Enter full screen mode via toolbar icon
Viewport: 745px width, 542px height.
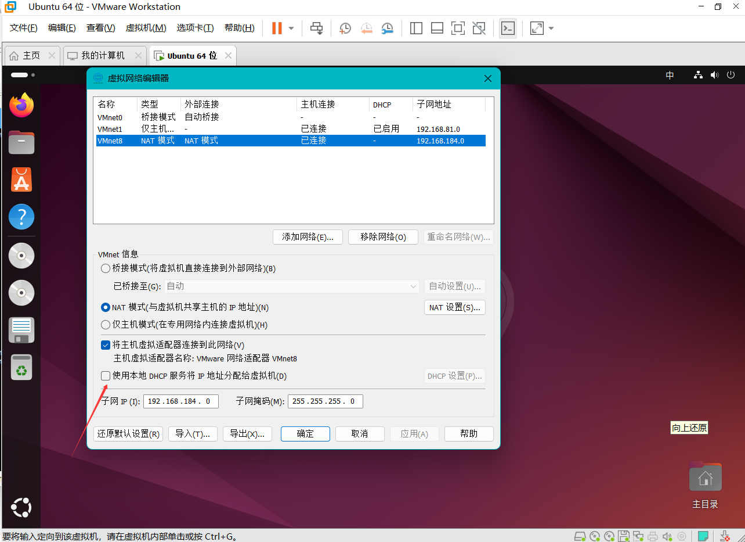[458, 28]
